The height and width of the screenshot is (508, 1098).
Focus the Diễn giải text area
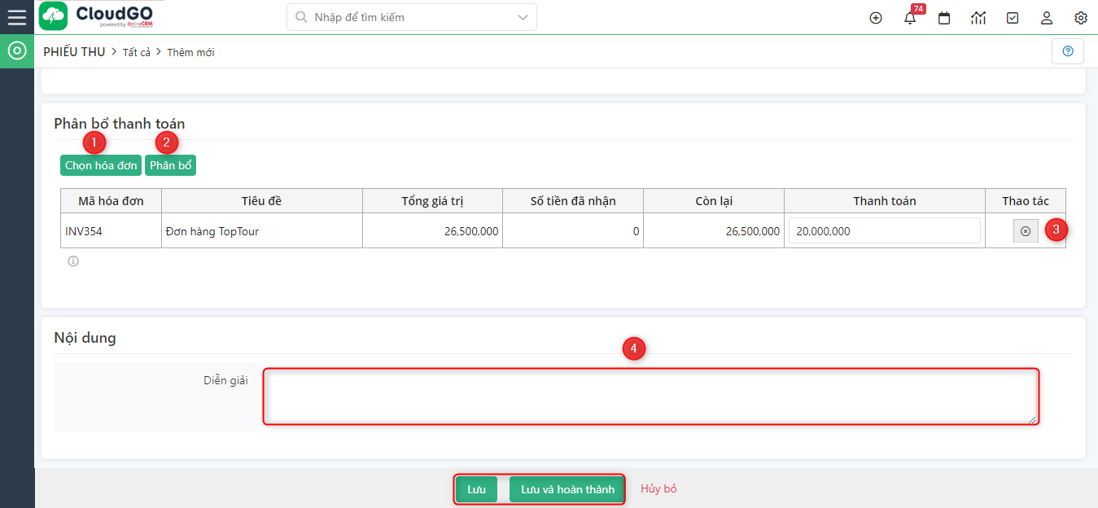click(x=650, y=396)
